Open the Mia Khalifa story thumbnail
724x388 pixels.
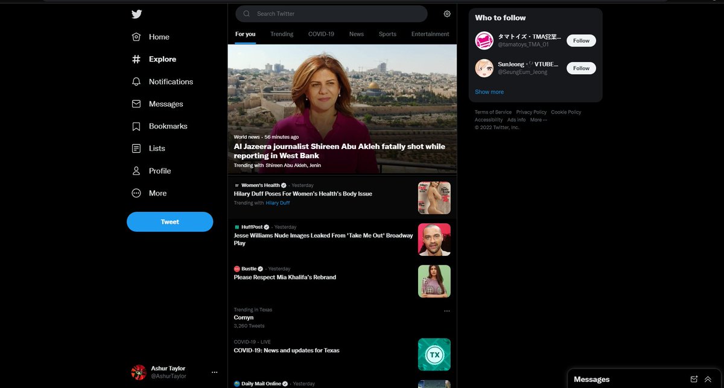pos(434,281)
